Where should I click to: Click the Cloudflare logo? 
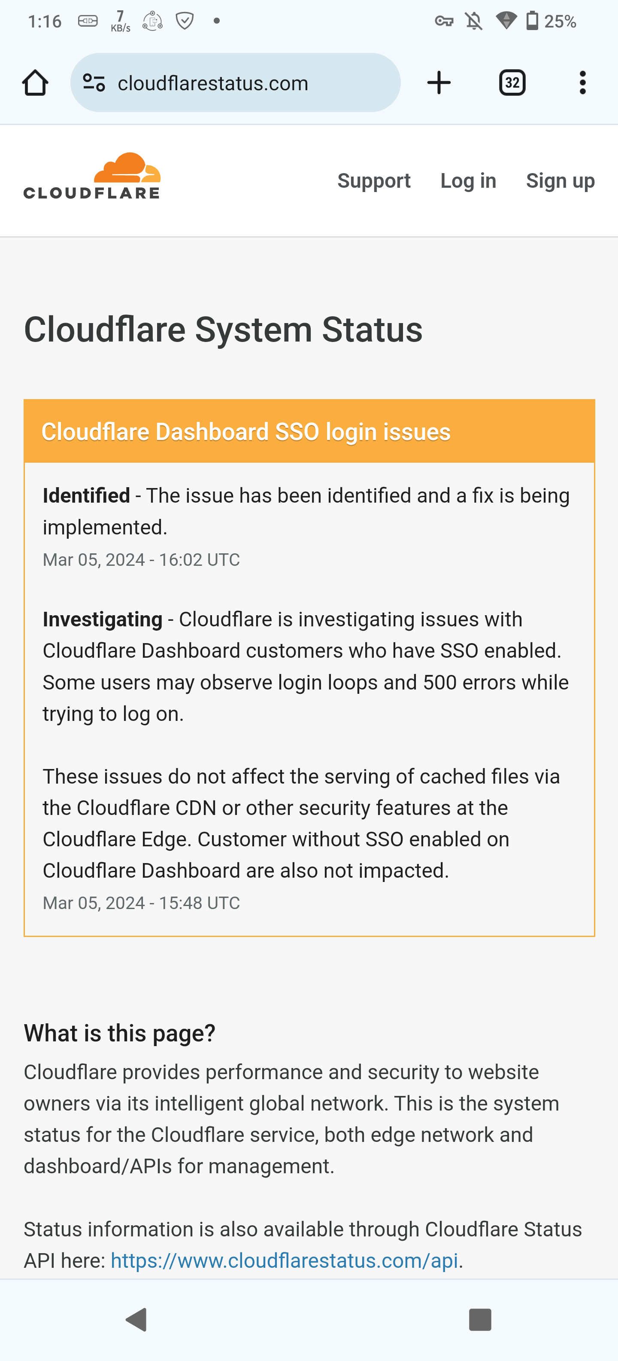(x=92, y=177)
